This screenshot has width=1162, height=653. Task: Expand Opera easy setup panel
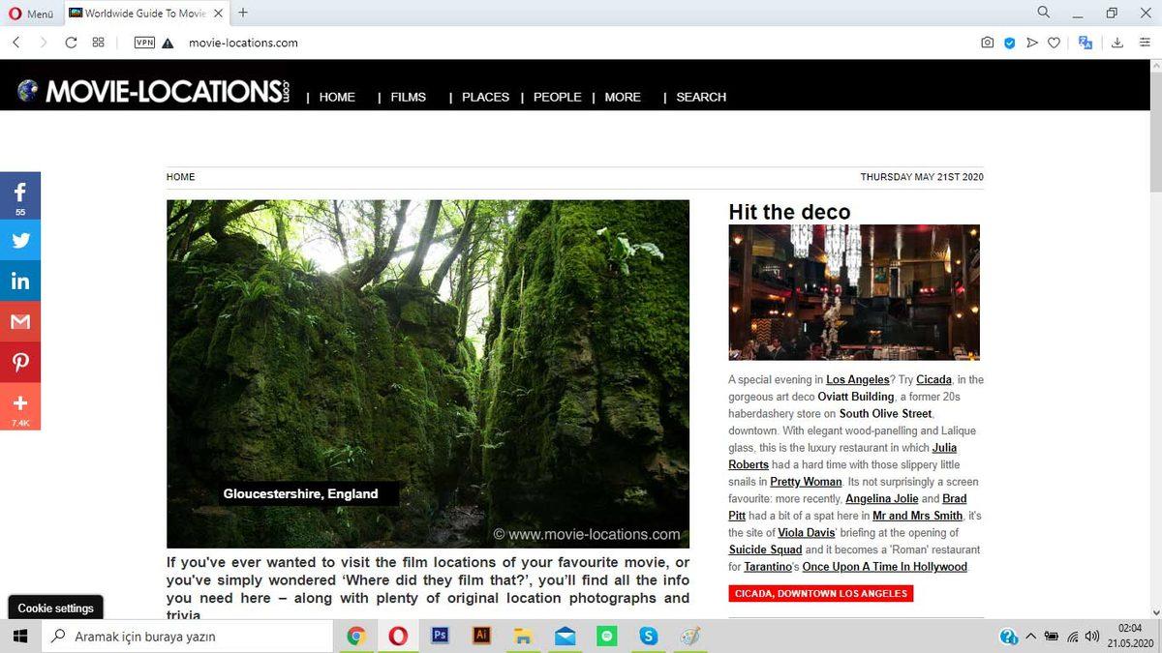[1145, 43]
